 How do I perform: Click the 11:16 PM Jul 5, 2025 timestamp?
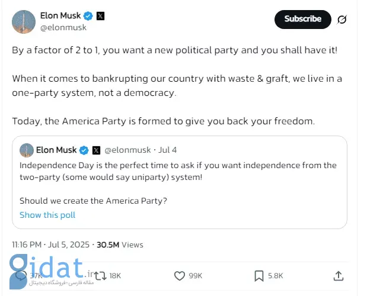pos(51,244)
